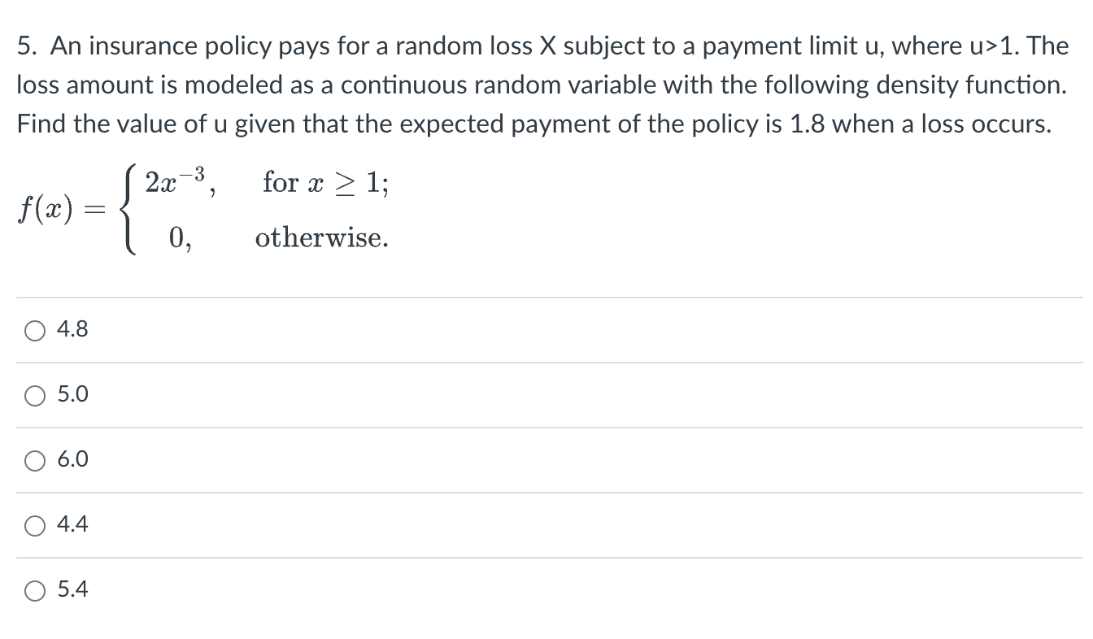This screenshot has height=639, width=1093.
Task: Select the radio button for answer 4.4
Action: pos(34,524)
